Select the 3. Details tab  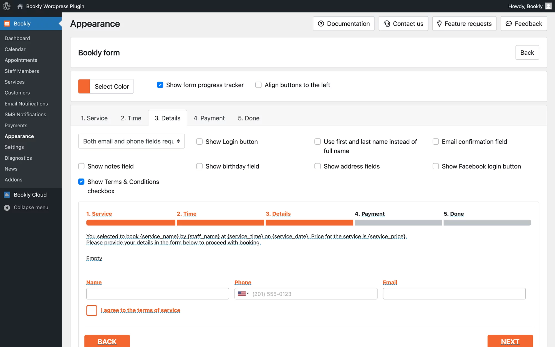click(167, 118)
